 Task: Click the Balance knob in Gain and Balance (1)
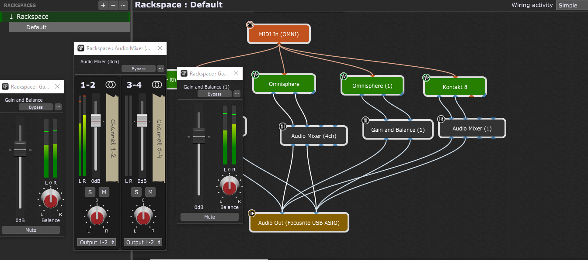coord(229,186)
